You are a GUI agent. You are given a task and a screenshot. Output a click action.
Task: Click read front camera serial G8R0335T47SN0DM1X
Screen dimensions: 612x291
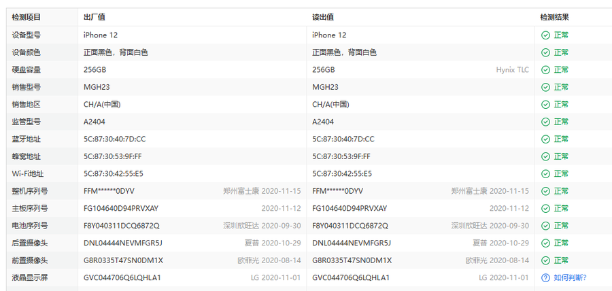[352, 260]
